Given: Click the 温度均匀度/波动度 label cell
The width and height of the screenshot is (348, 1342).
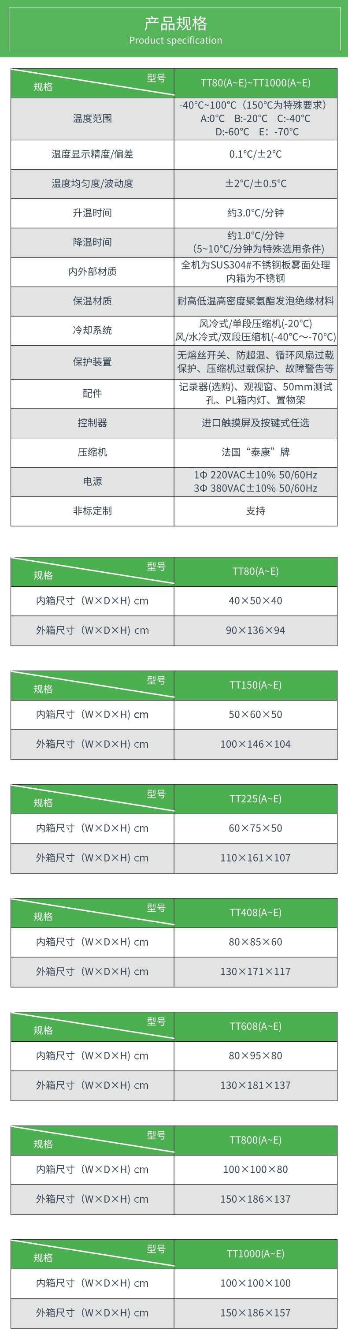Looking at the screenshot, I should (92, 183).
